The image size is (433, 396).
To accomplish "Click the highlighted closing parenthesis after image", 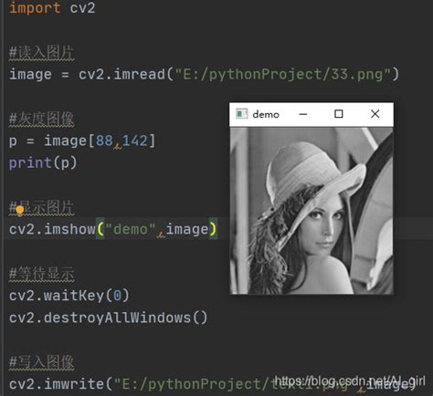I will (213, 229).
